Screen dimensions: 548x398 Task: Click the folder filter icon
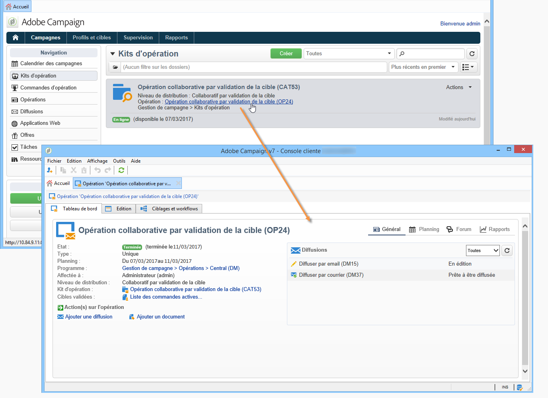click(x=115, y=67)
